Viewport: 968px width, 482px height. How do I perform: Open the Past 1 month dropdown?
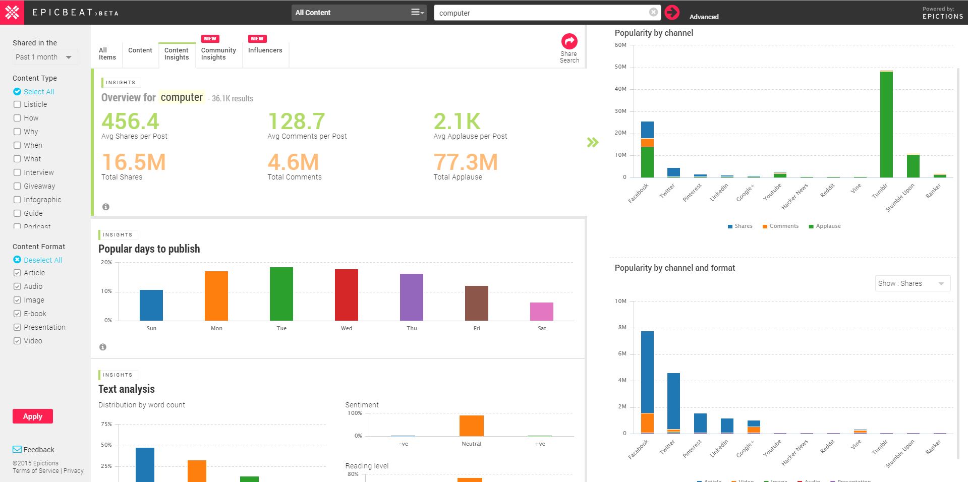44,57
